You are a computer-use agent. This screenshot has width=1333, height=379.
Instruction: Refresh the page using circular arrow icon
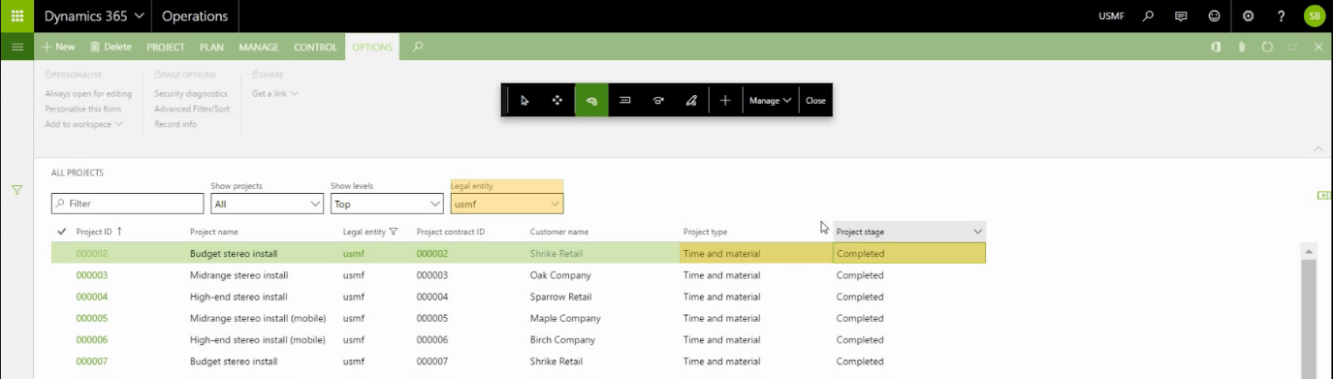[x=1267, y=47]
